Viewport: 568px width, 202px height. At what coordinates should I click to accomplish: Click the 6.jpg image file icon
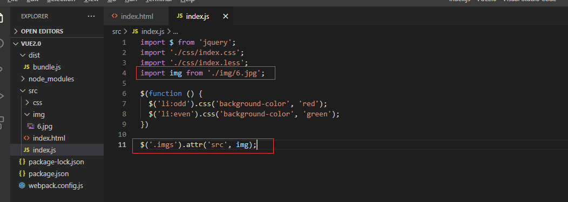[31, 127]
